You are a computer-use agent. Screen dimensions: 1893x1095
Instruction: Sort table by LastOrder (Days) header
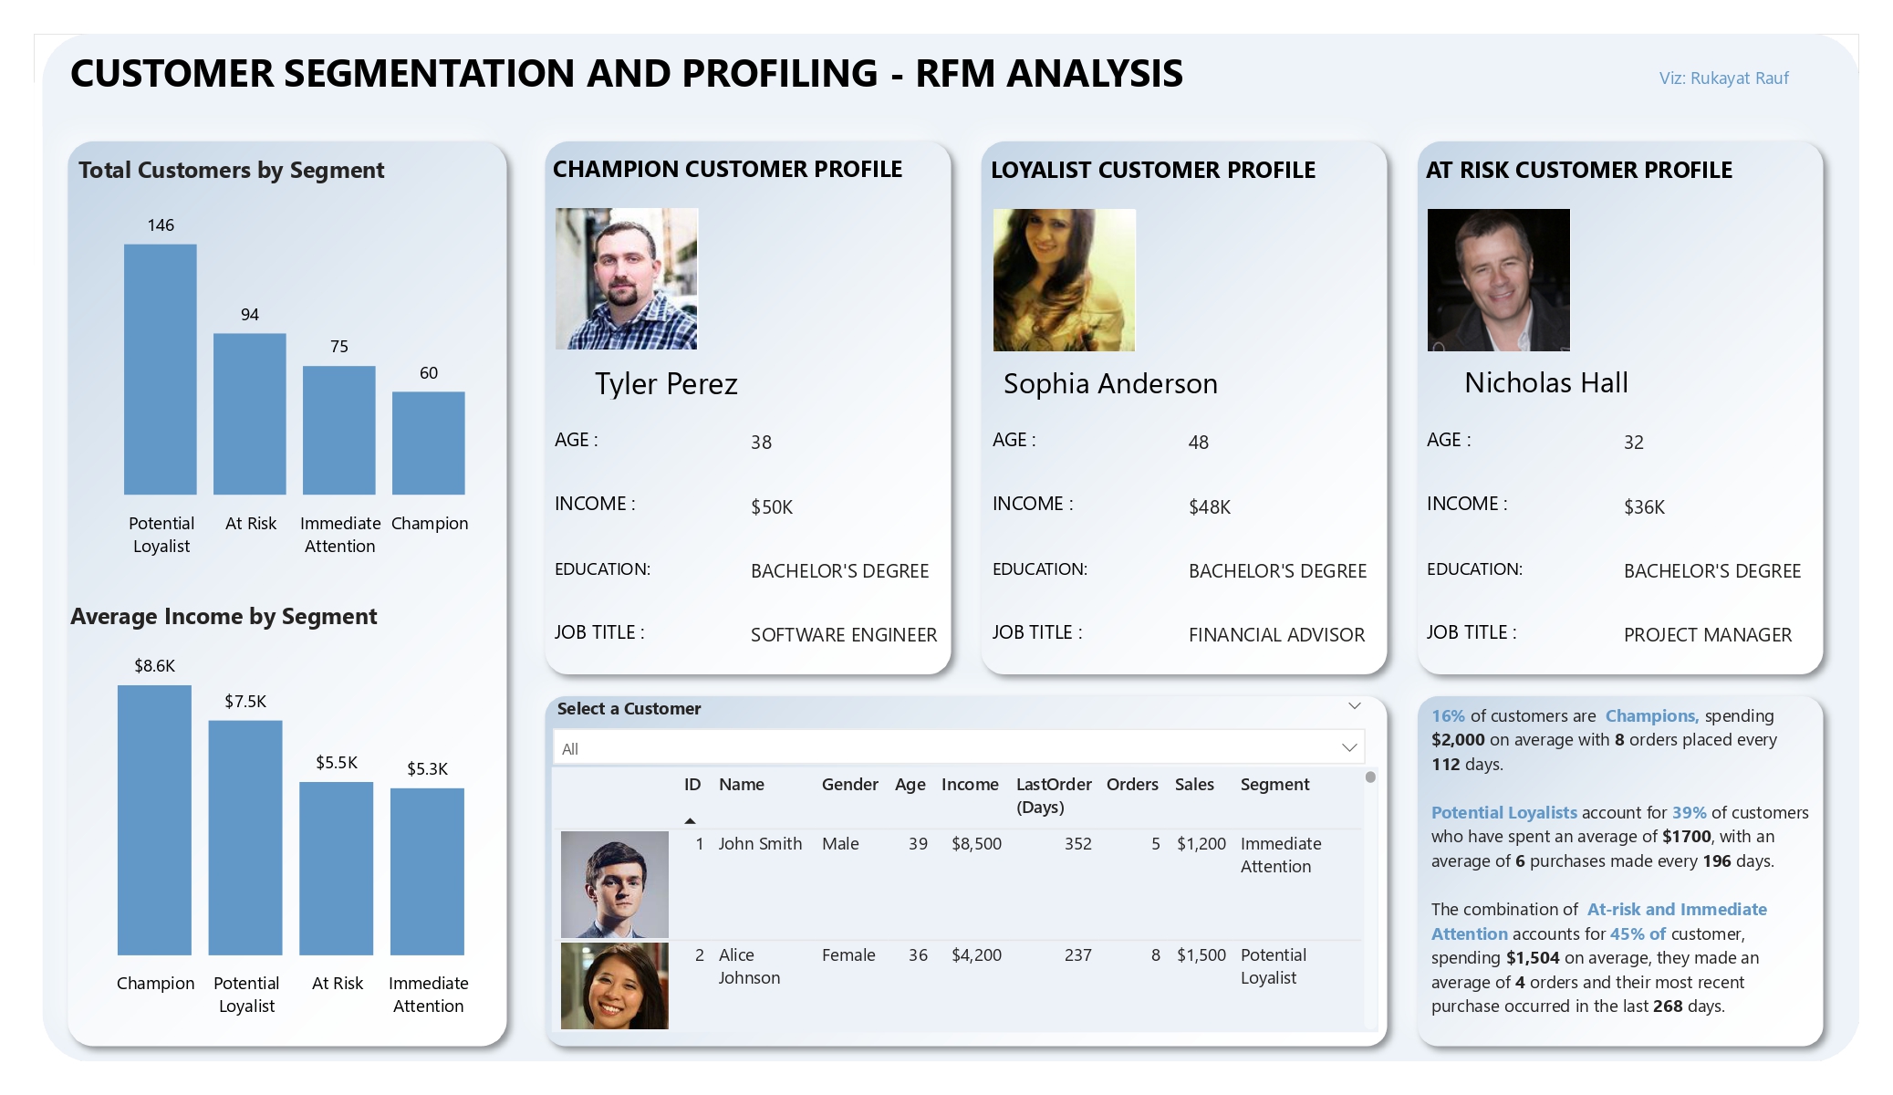click(x=1054, y=796)
